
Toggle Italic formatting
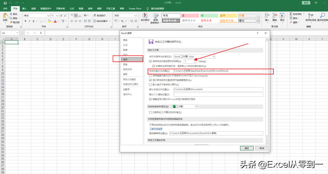point(30,21)
